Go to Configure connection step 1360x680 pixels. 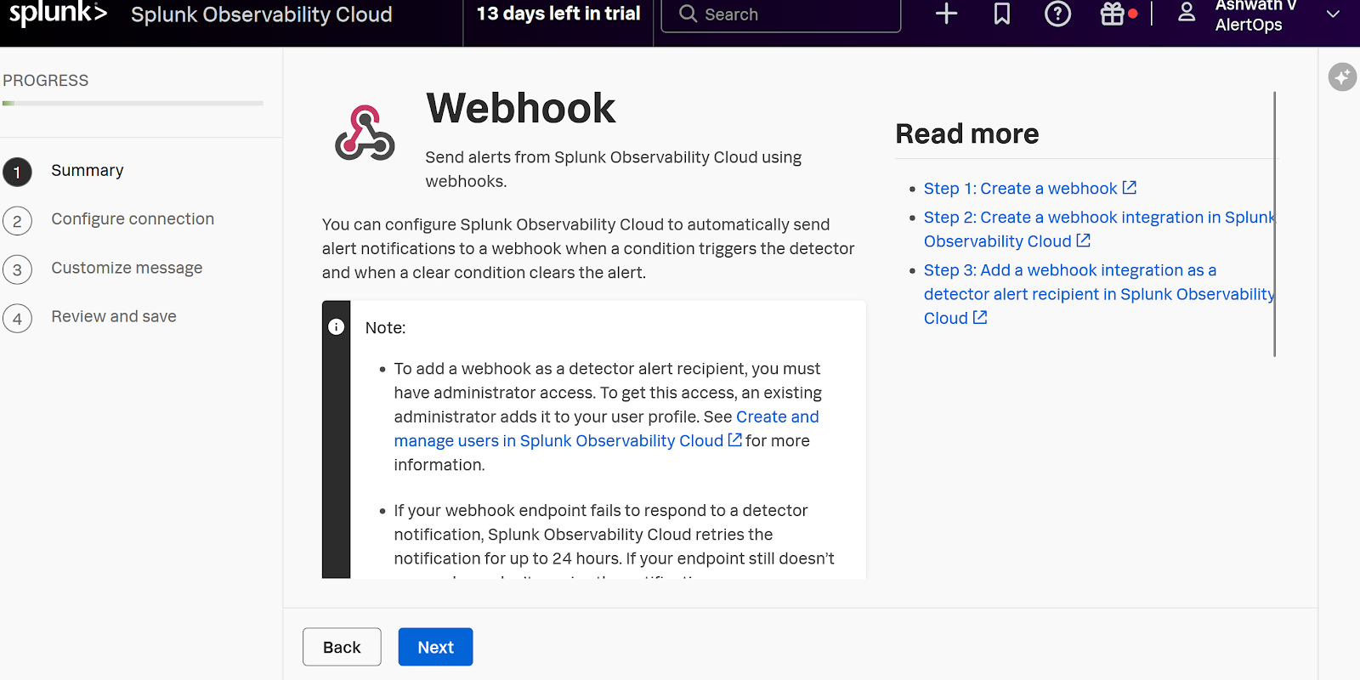coord(132,219)
